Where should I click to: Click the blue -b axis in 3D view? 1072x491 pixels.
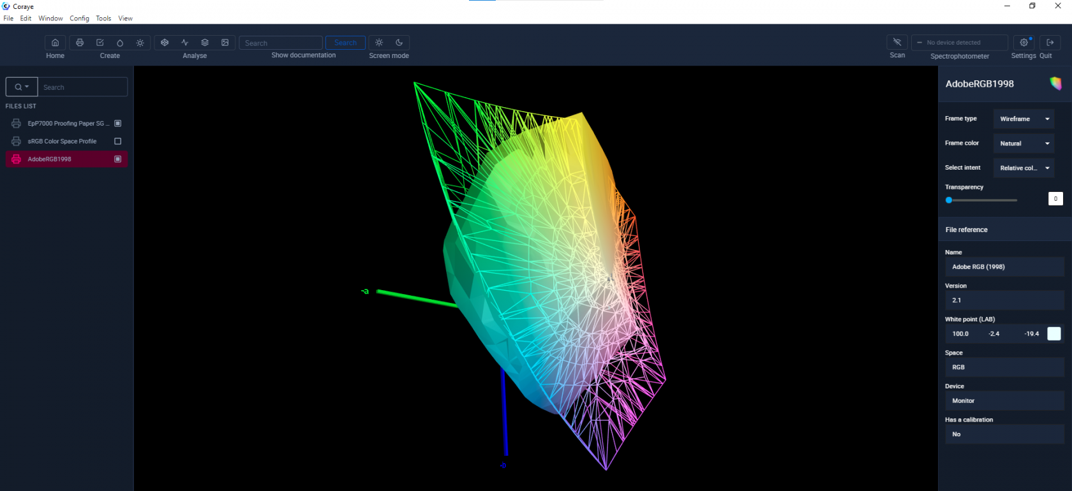click(x=504, y=412)
